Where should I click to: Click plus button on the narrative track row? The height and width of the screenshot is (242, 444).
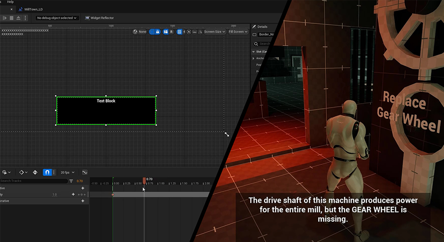pos(82,201)
